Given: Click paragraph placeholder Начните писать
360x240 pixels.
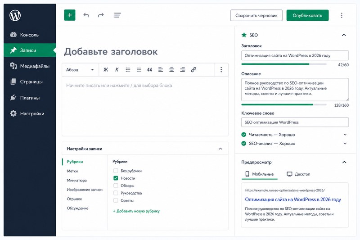Looking at the screenshot, I should point(119,86).
